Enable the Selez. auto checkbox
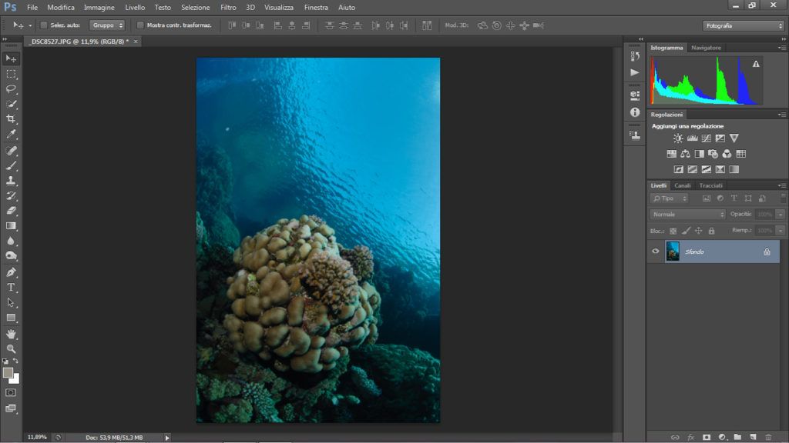Viewport: 789px width, 443px height. click(43, 25)
